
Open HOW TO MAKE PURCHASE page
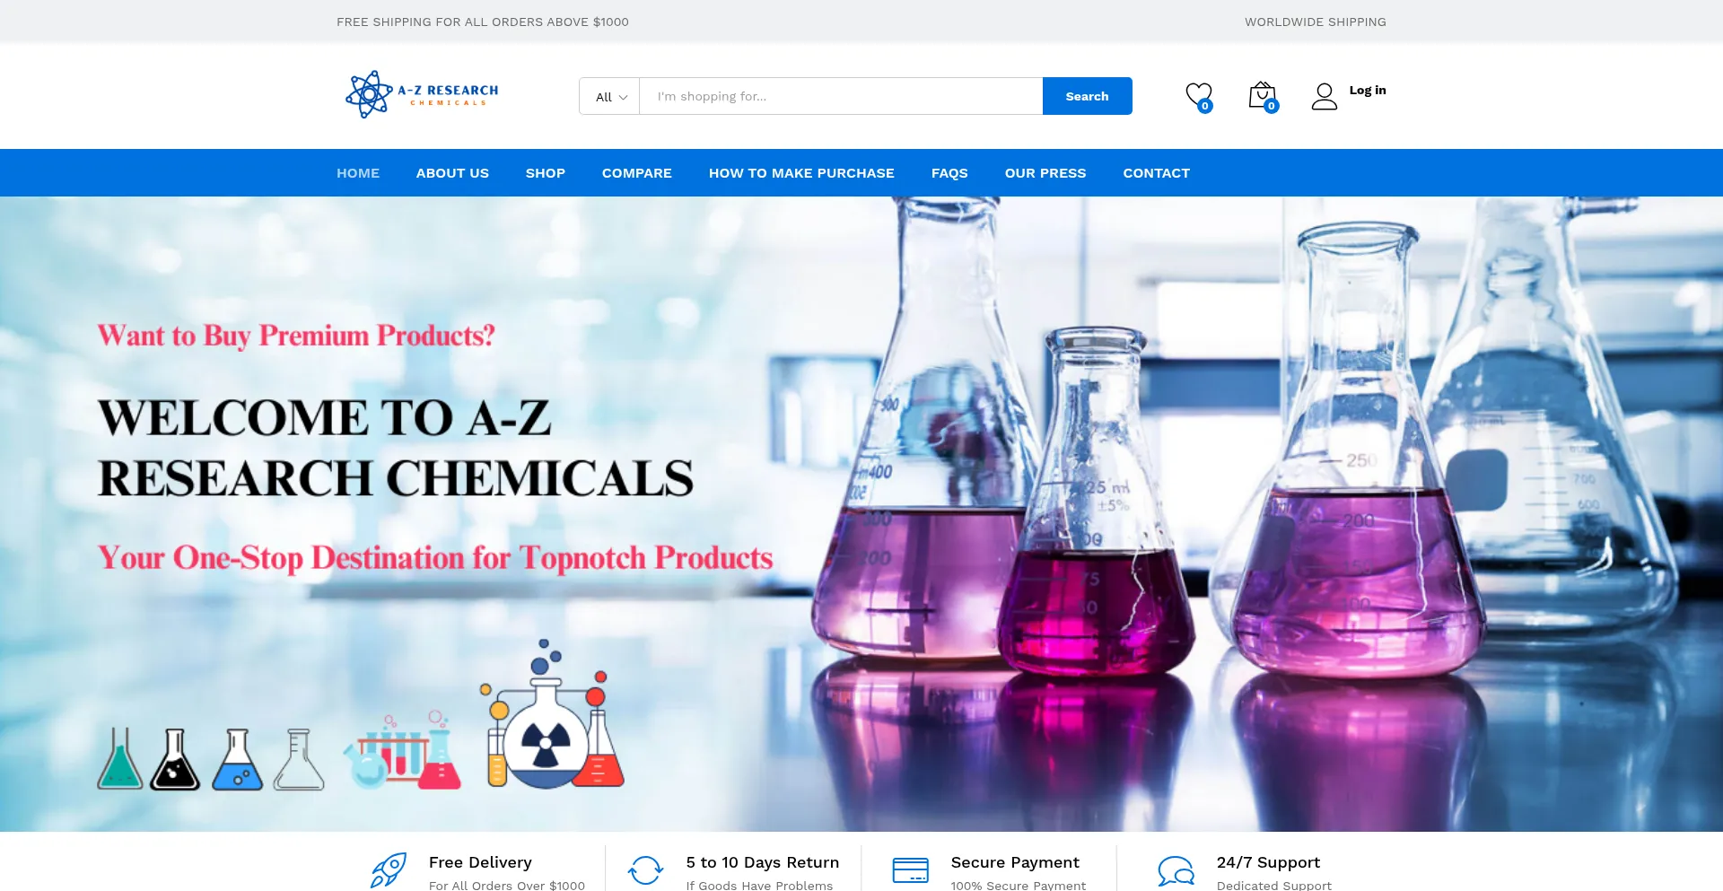[801, 173]
